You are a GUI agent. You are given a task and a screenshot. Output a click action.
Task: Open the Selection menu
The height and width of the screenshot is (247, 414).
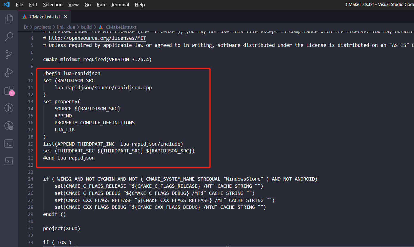pyautogui.click(x=53, y=4)
